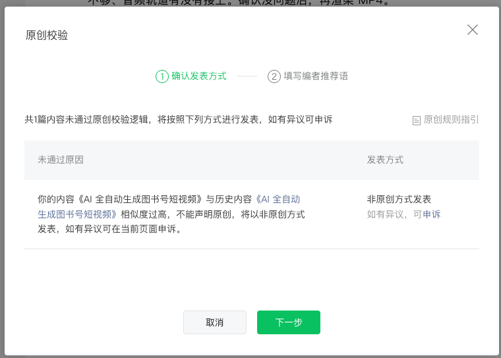Click the 原创校验 dialog title
501x358 pixels.
[x=47, y=35]
